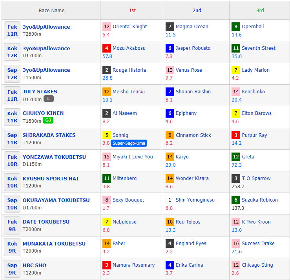
Task: Open horse Oriental Knight's page
Action: [x=129, y=27]
